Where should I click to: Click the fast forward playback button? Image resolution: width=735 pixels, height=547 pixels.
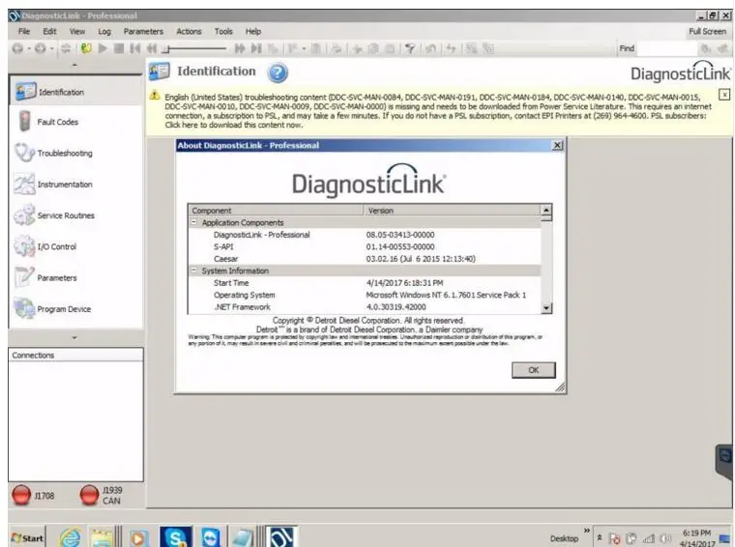pyautogui.click(x=240, y=48)
